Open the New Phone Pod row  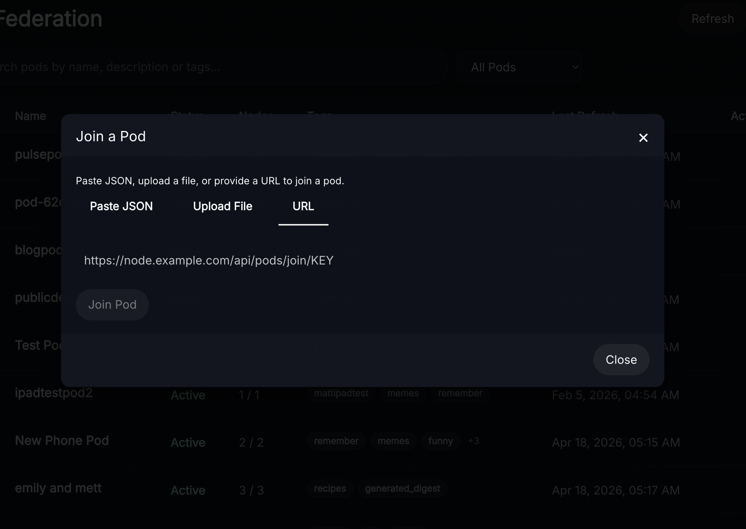pyautogui.click(x=62, y=441)
